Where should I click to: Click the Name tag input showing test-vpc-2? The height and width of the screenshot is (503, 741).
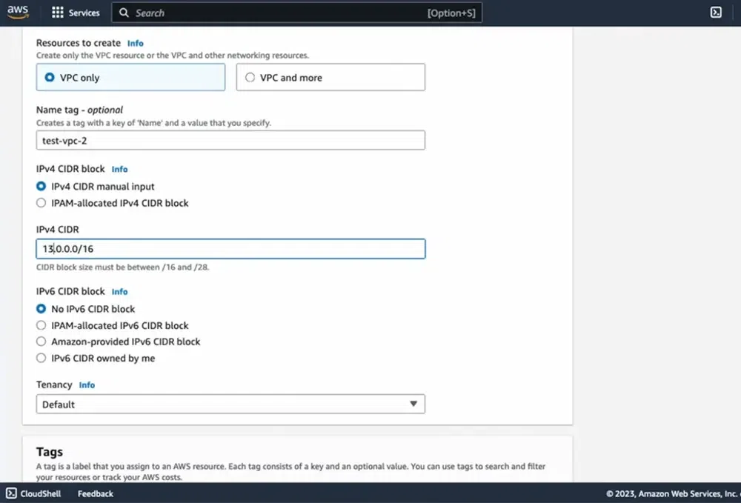click(230, 140)
